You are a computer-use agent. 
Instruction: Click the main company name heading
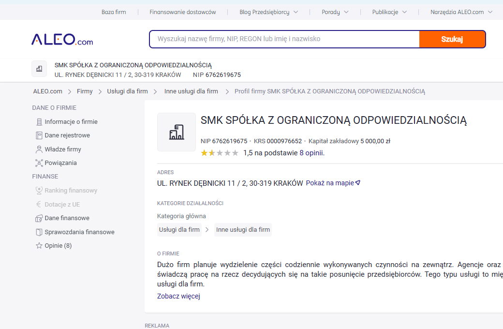pyautogui.click(x=334, y=120)
